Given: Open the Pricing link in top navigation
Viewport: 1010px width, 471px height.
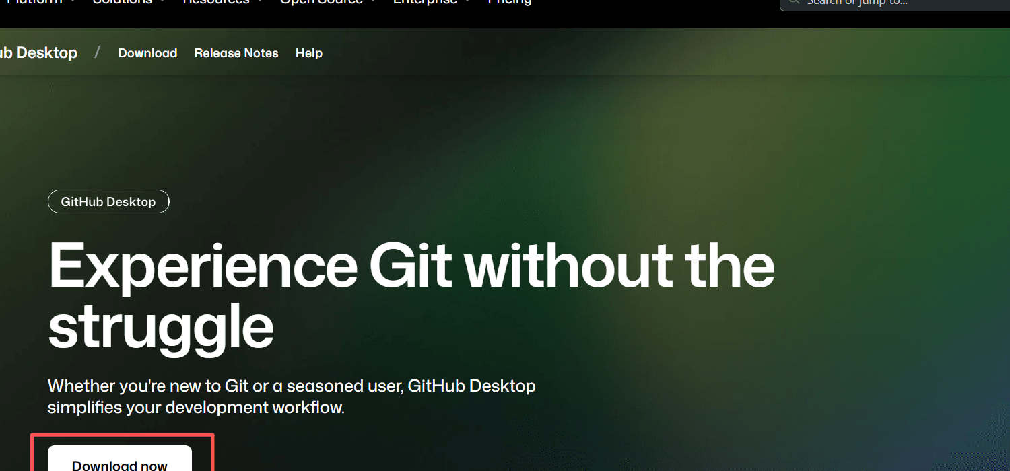Looking at the screenshot, I should click(510, 3).
